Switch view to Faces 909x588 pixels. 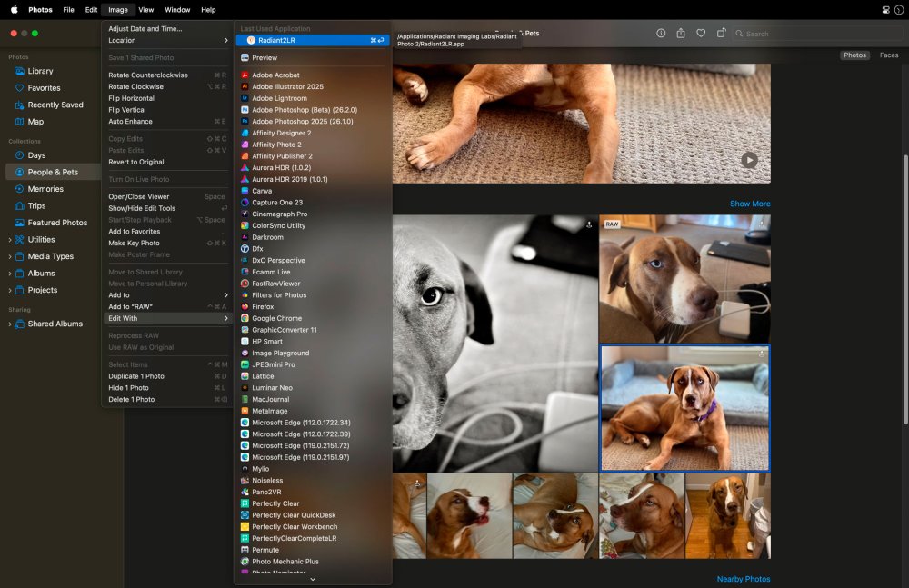pyautogui.click(x=888, y=55)
